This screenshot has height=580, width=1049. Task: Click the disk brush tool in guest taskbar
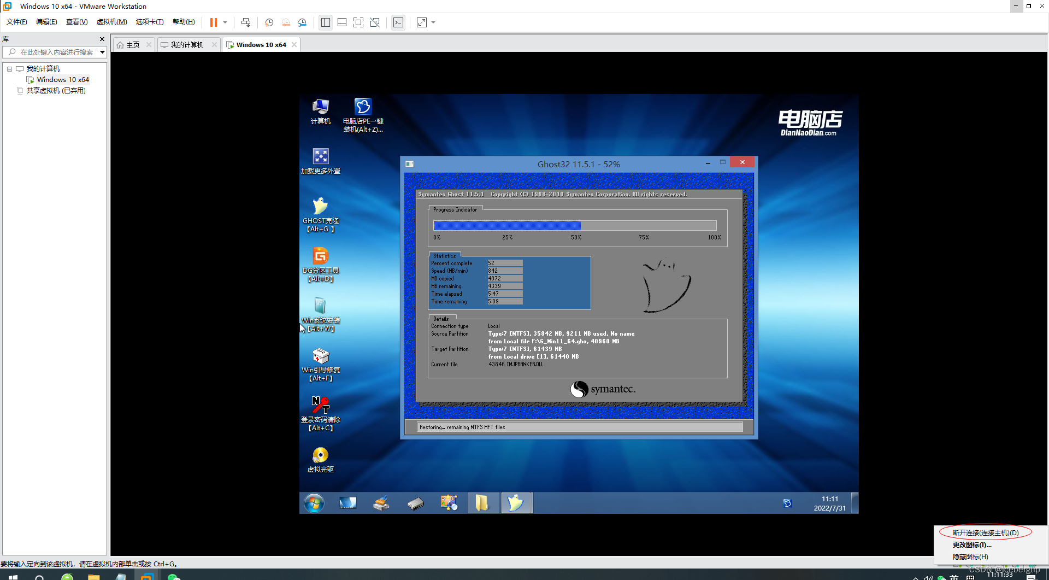(381, 503)
